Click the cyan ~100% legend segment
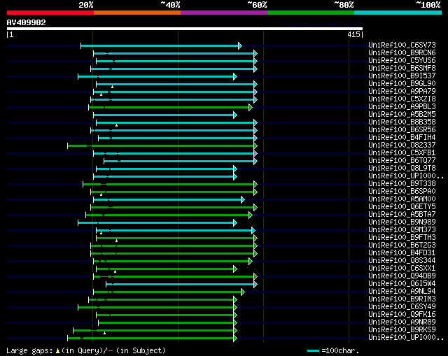 click(398, 13)
